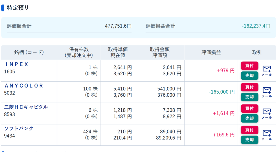Select the 三菱HCキャピタル stock link
The image size is (280, 152).
click(x=26, y=107)
